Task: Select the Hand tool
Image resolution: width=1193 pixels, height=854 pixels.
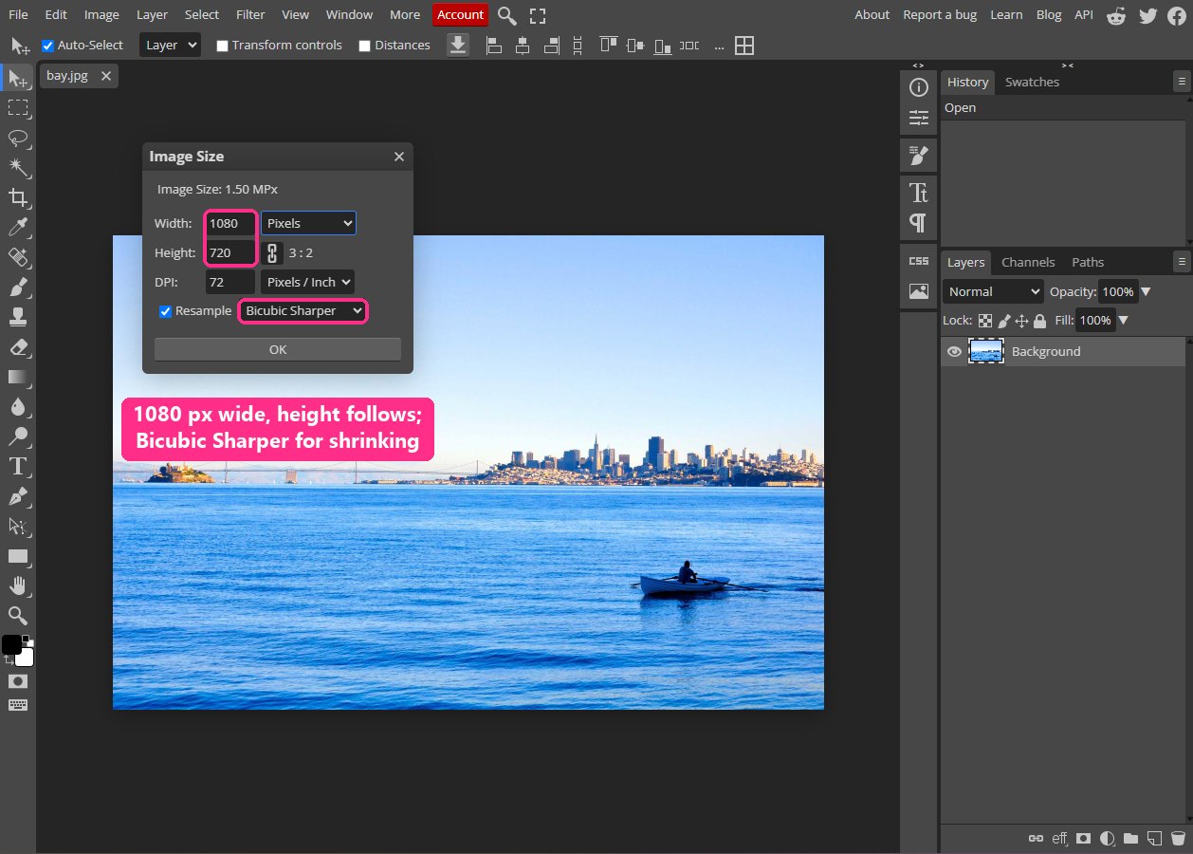Action: (x=18, y=585)
